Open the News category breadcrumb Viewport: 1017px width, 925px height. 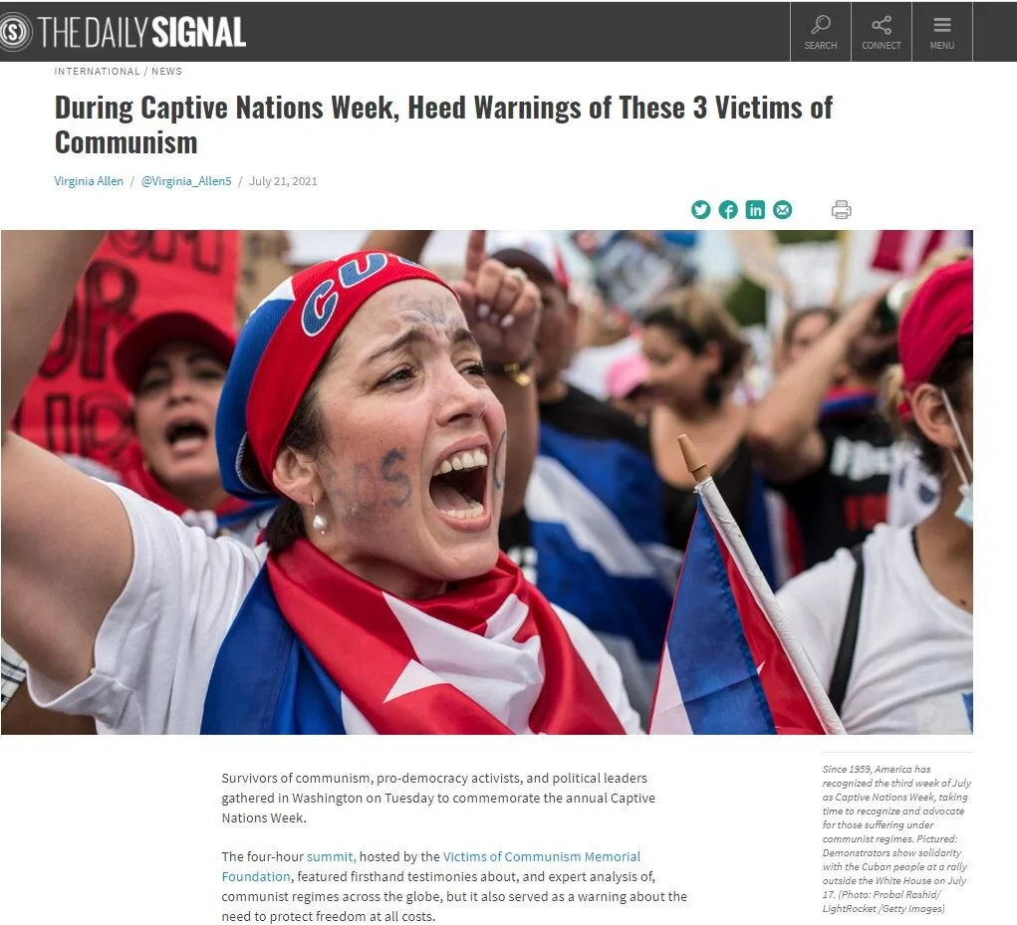[x=166, y=72]
